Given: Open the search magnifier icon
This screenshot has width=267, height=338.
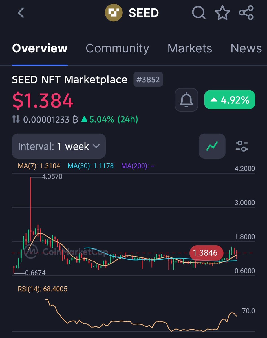Looking at the screenshot, I should (199, 13).
